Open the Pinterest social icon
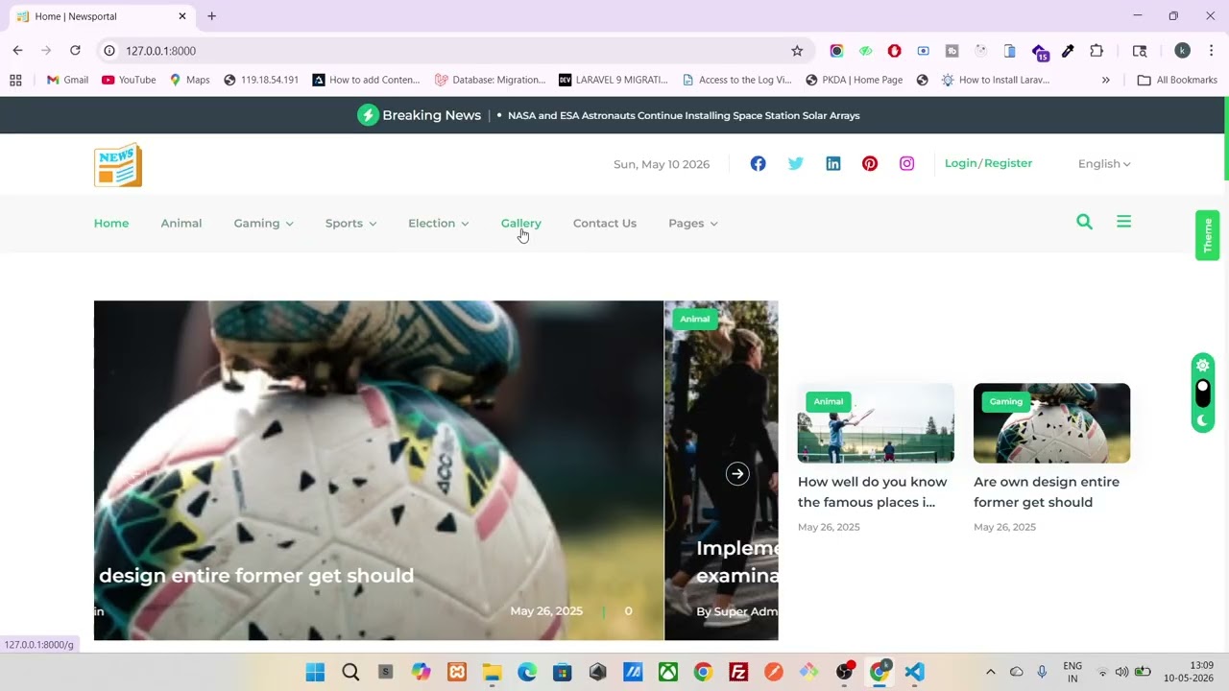Screen dimensions: 1229x691 (x=870, y=164)
